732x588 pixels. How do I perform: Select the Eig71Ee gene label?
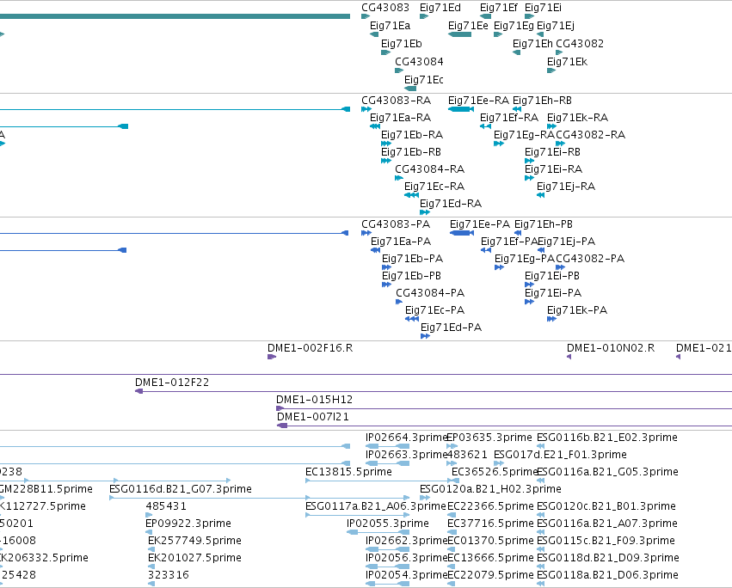(x=468, y=26)
